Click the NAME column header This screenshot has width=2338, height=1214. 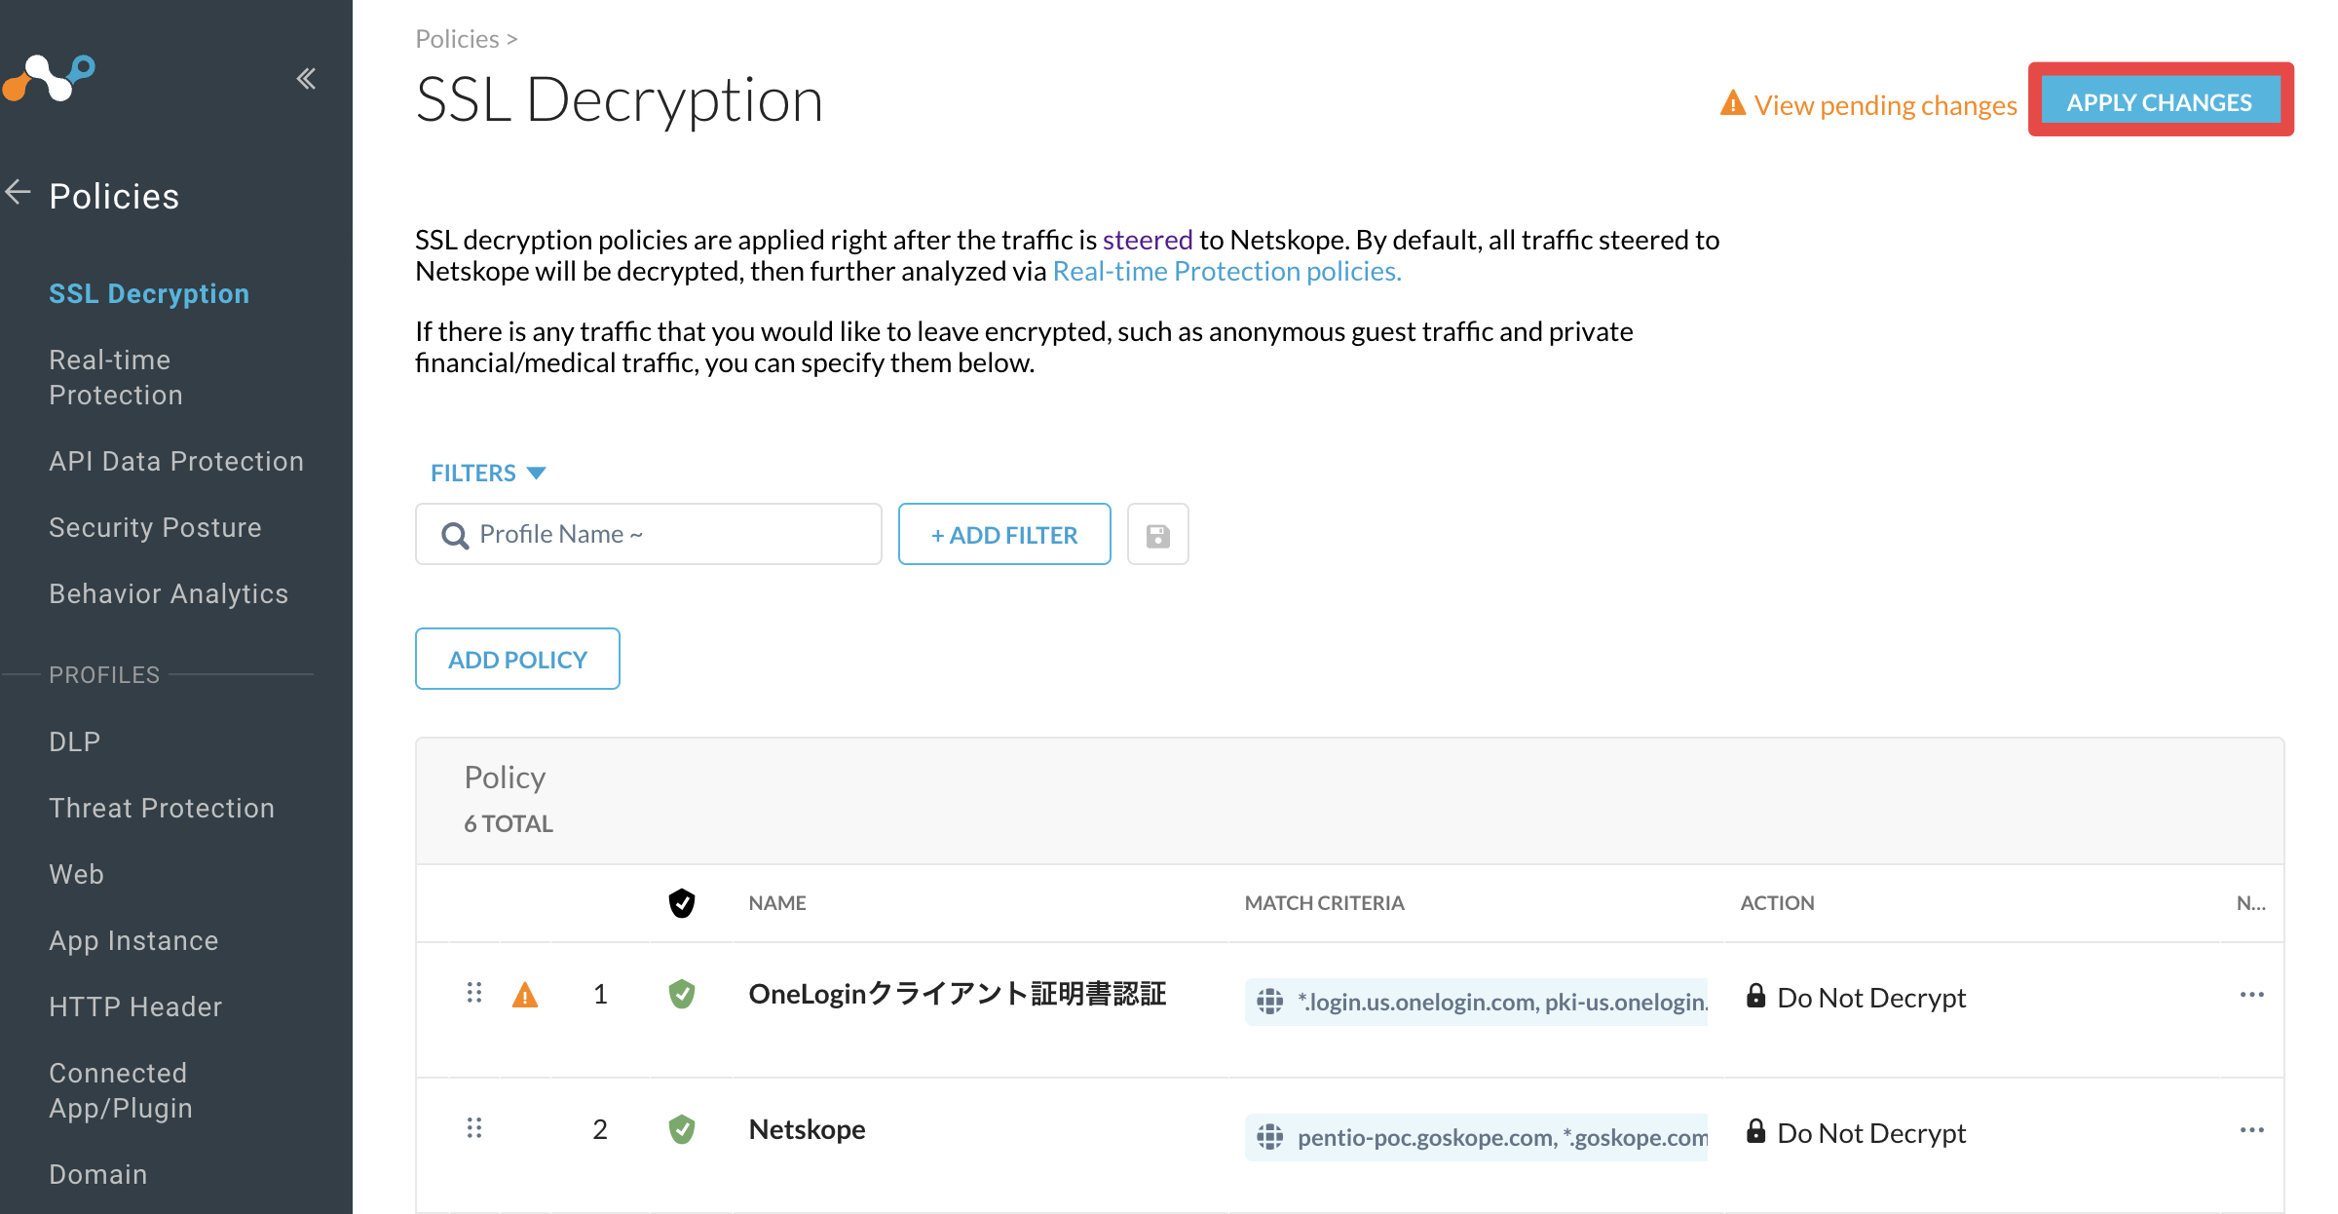[777, 903]
